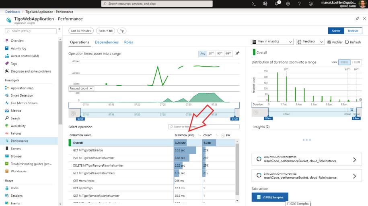The height and width of the screenshot is (206, 368).
Task: Select the 99th percentile aggregation
Action: (228, 54)
